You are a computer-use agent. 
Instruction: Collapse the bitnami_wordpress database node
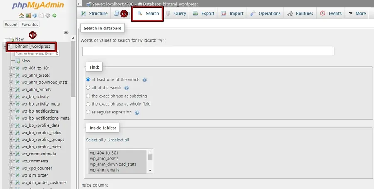tap(5, 46)
